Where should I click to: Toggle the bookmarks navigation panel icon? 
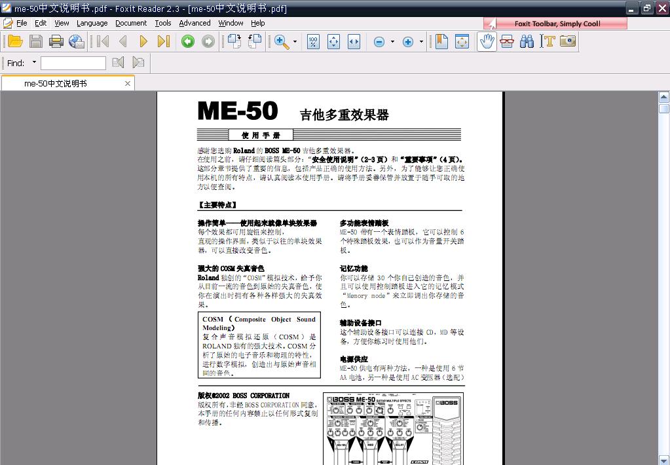pos(441,41)
